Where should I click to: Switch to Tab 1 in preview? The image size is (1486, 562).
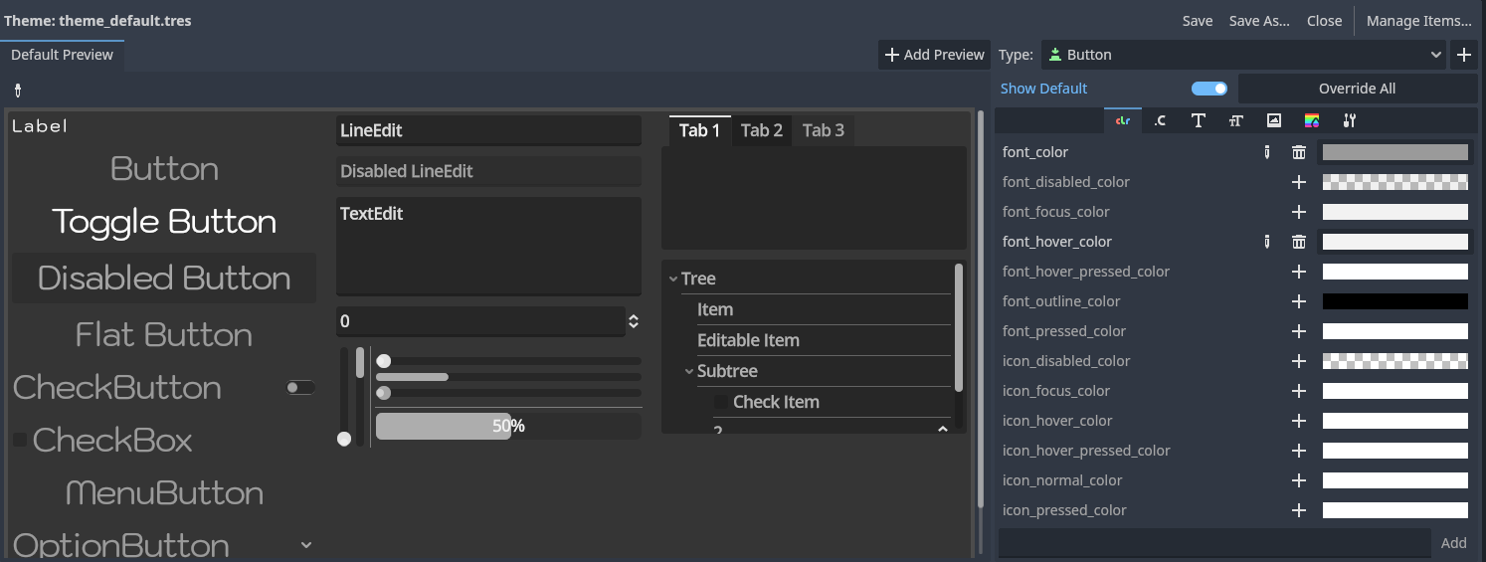tap(700, 130)
